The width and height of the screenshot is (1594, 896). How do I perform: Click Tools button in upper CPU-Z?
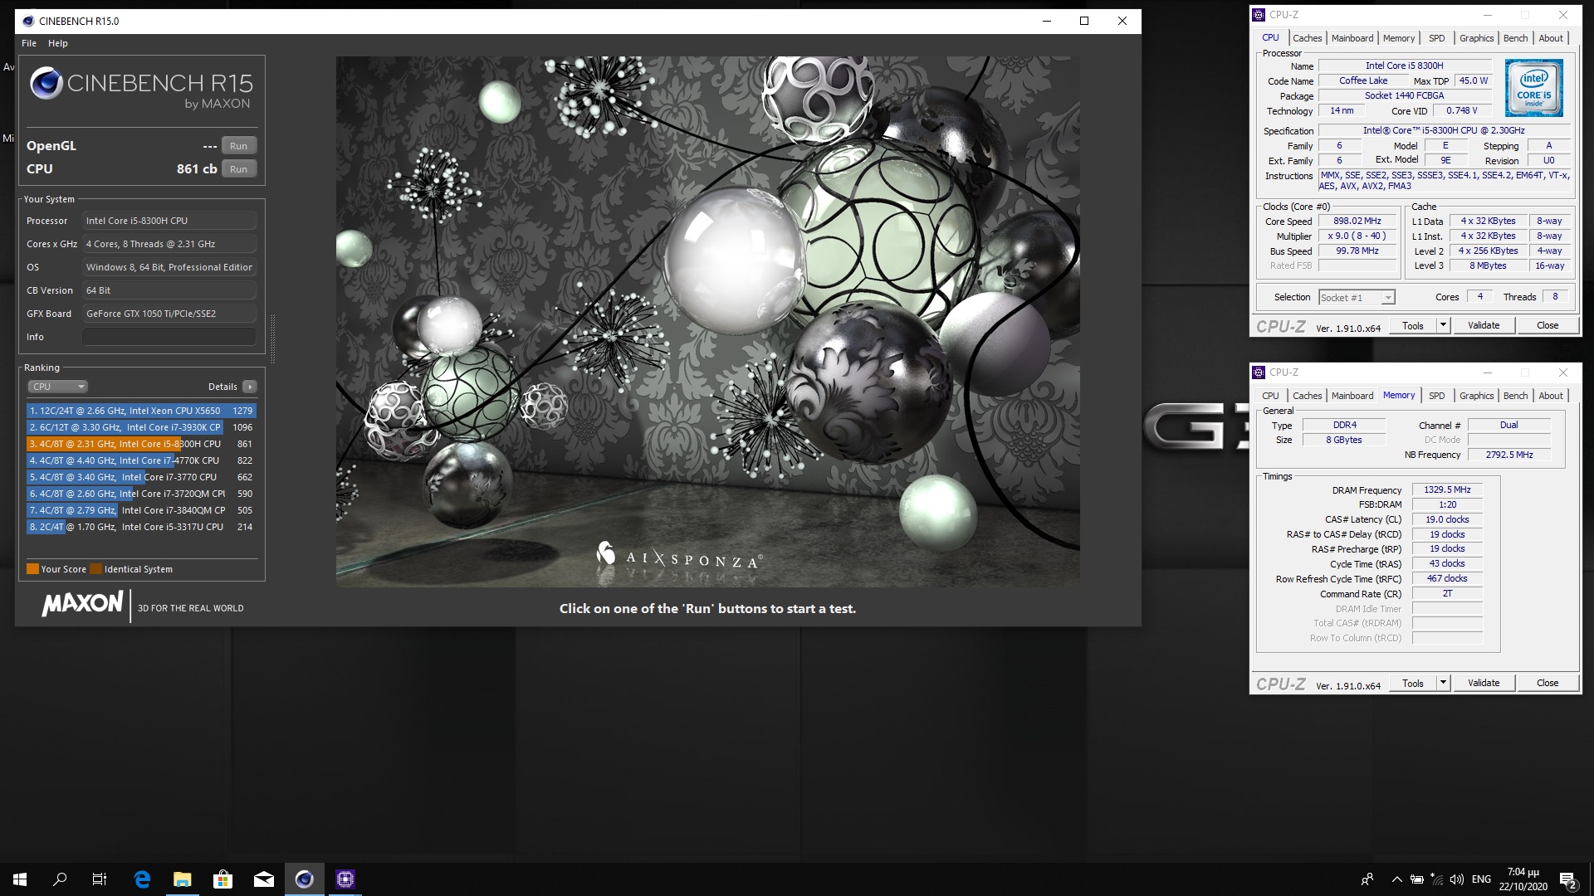(1413, 326)
